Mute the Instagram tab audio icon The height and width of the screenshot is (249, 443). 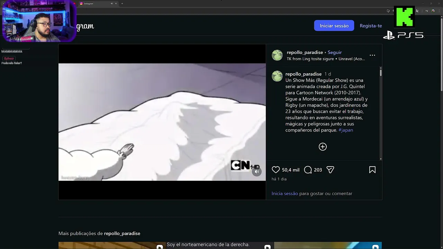point(111,3)
